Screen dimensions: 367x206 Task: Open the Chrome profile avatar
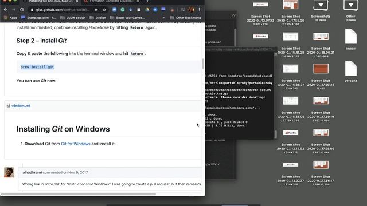191,10
